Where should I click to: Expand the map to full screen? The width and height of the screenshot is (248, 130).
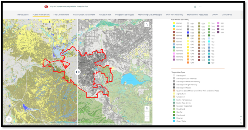coord(147,24)
